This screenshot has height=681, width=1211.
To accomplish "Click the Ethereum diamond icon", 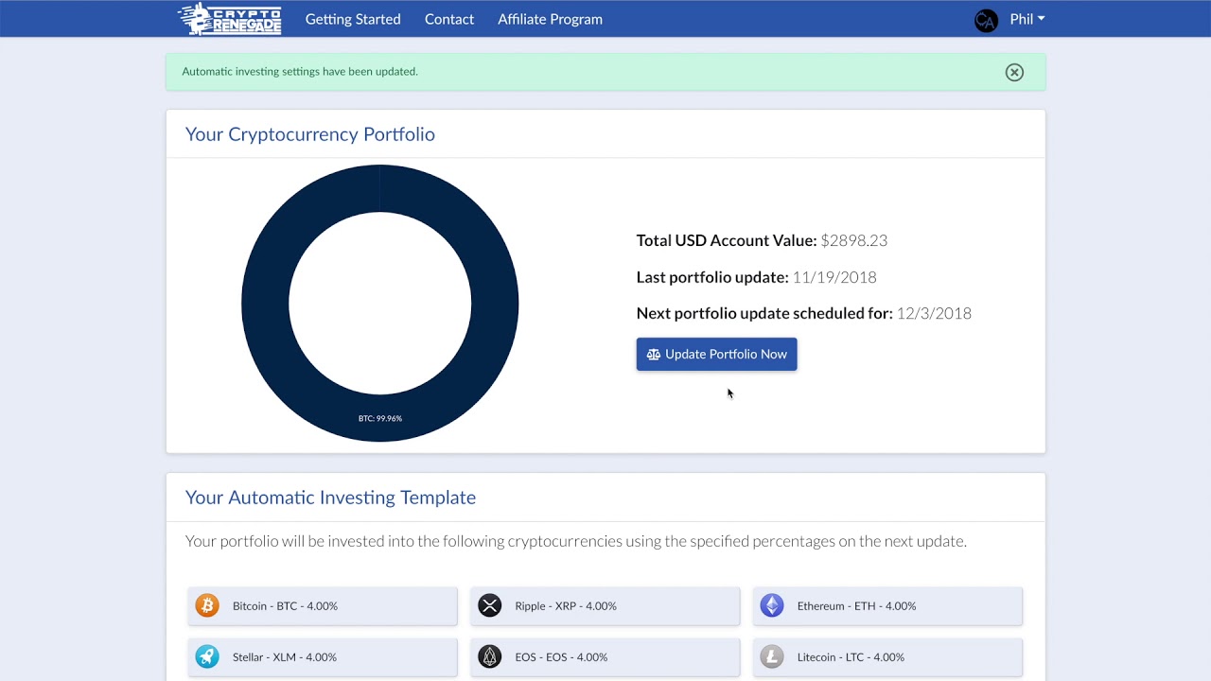I will 772,605.
